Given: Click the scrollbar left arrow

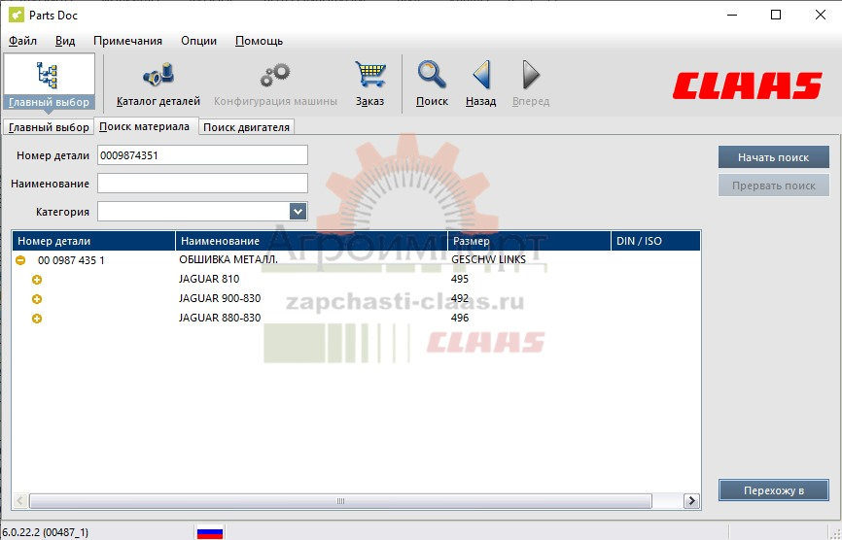Looking at the screenshot, I should (19, 501).
